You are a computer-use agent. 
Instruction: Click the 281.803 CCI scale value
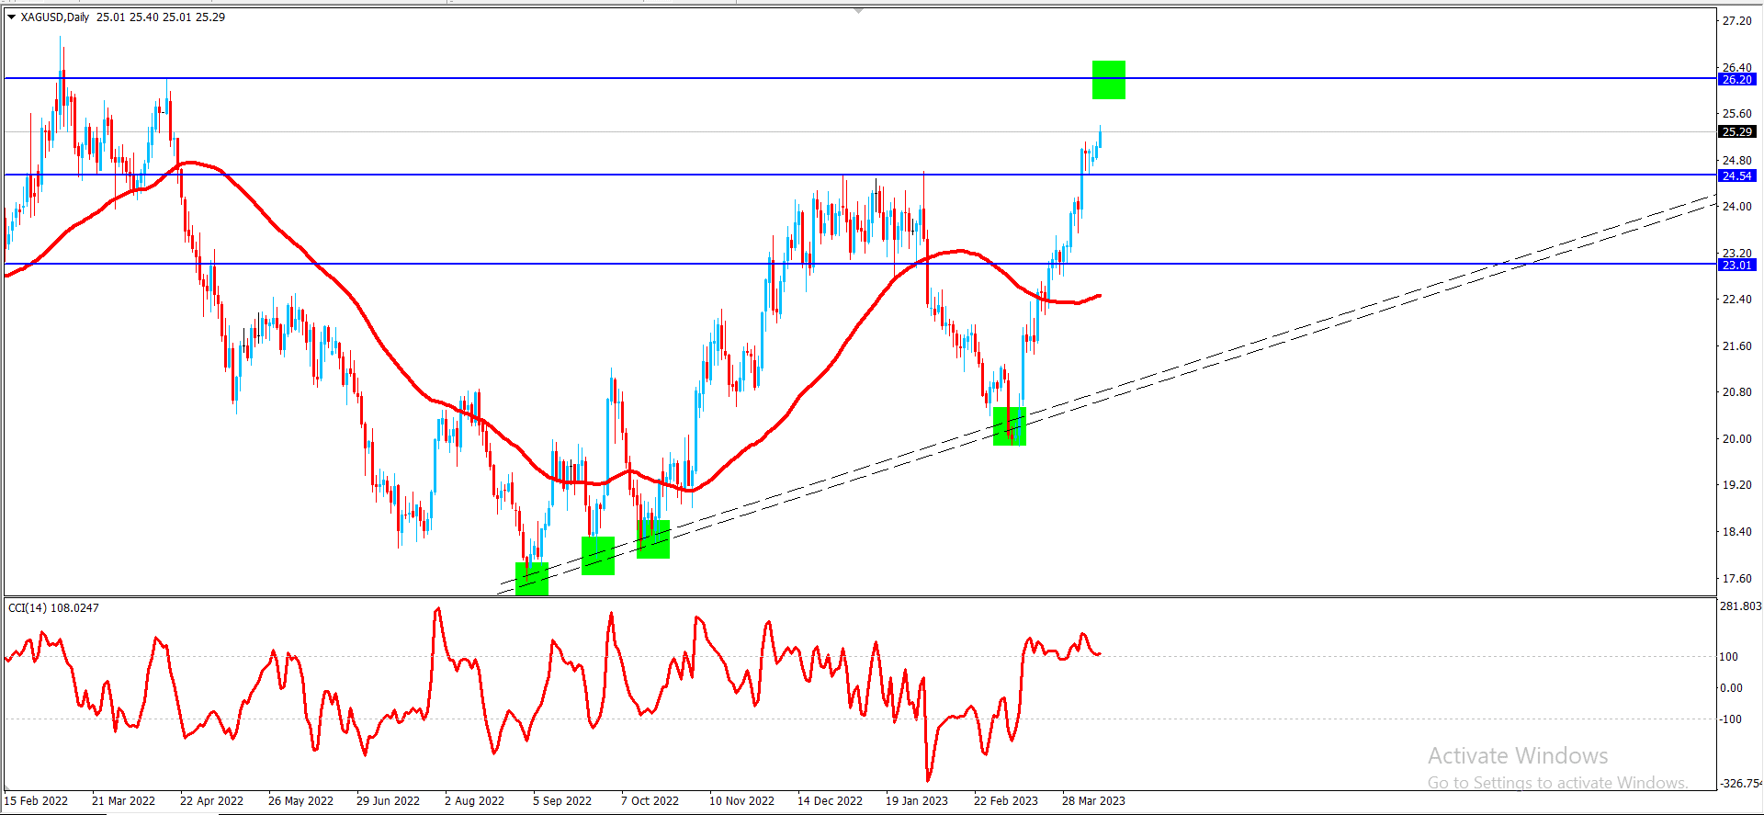pos(1740,606)
